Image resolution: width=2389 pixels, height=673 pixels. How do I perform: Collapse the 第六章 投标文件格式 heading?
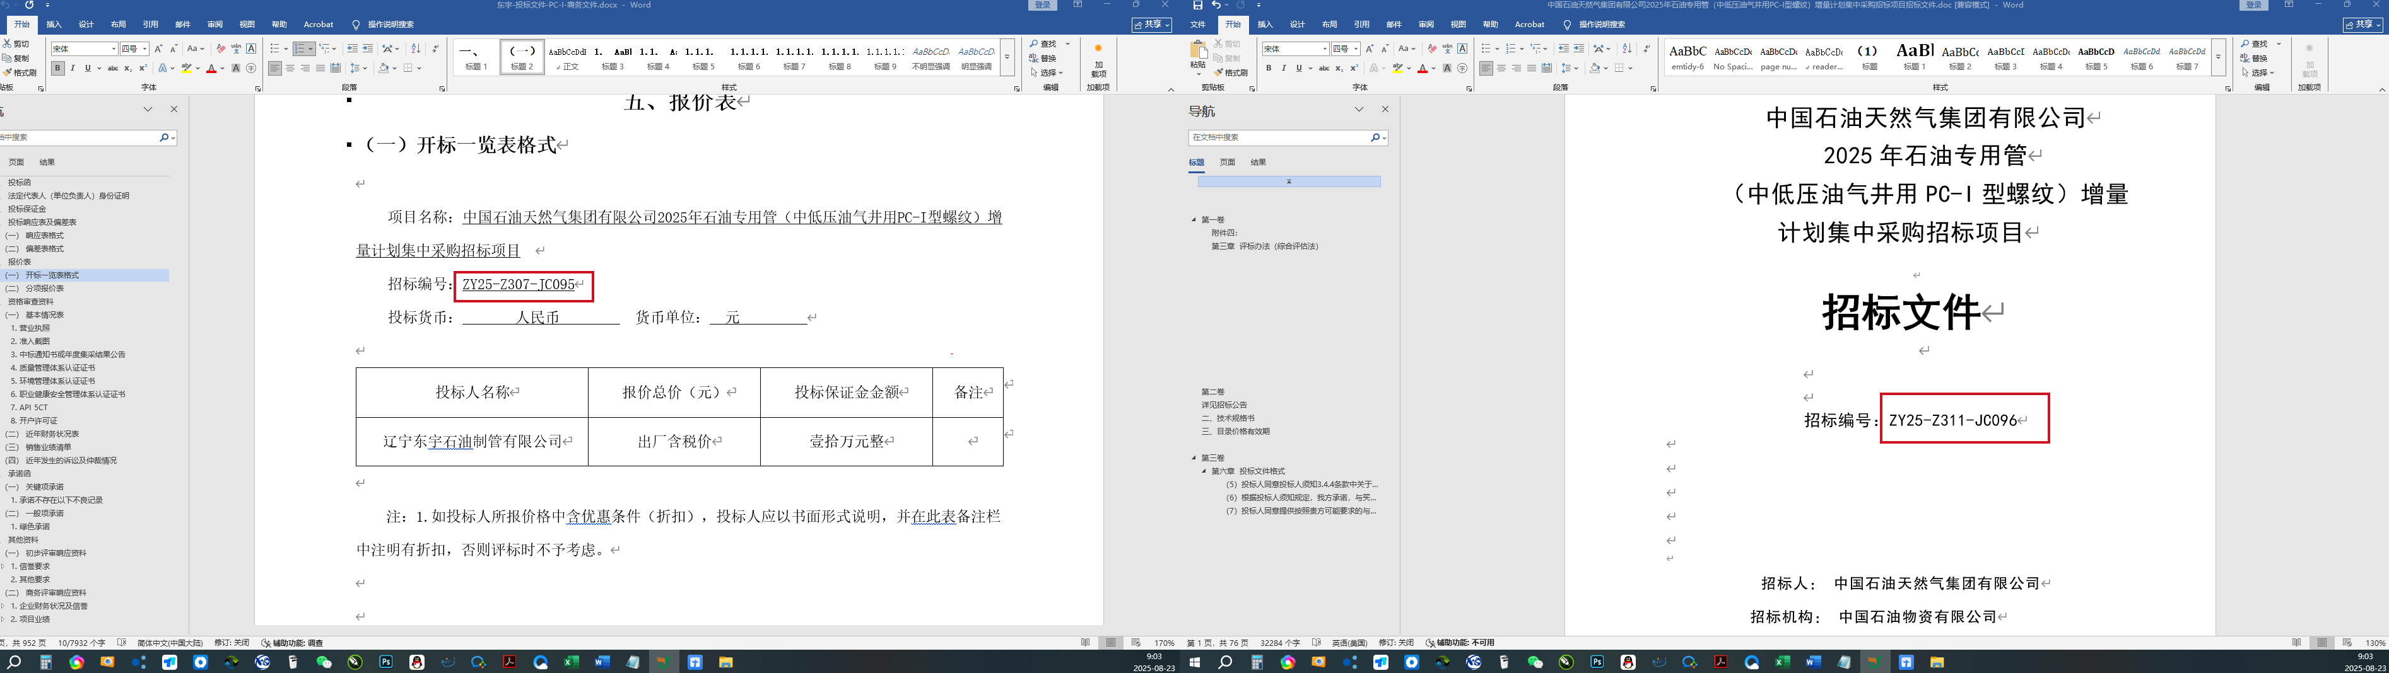(x=1205, y=471)
